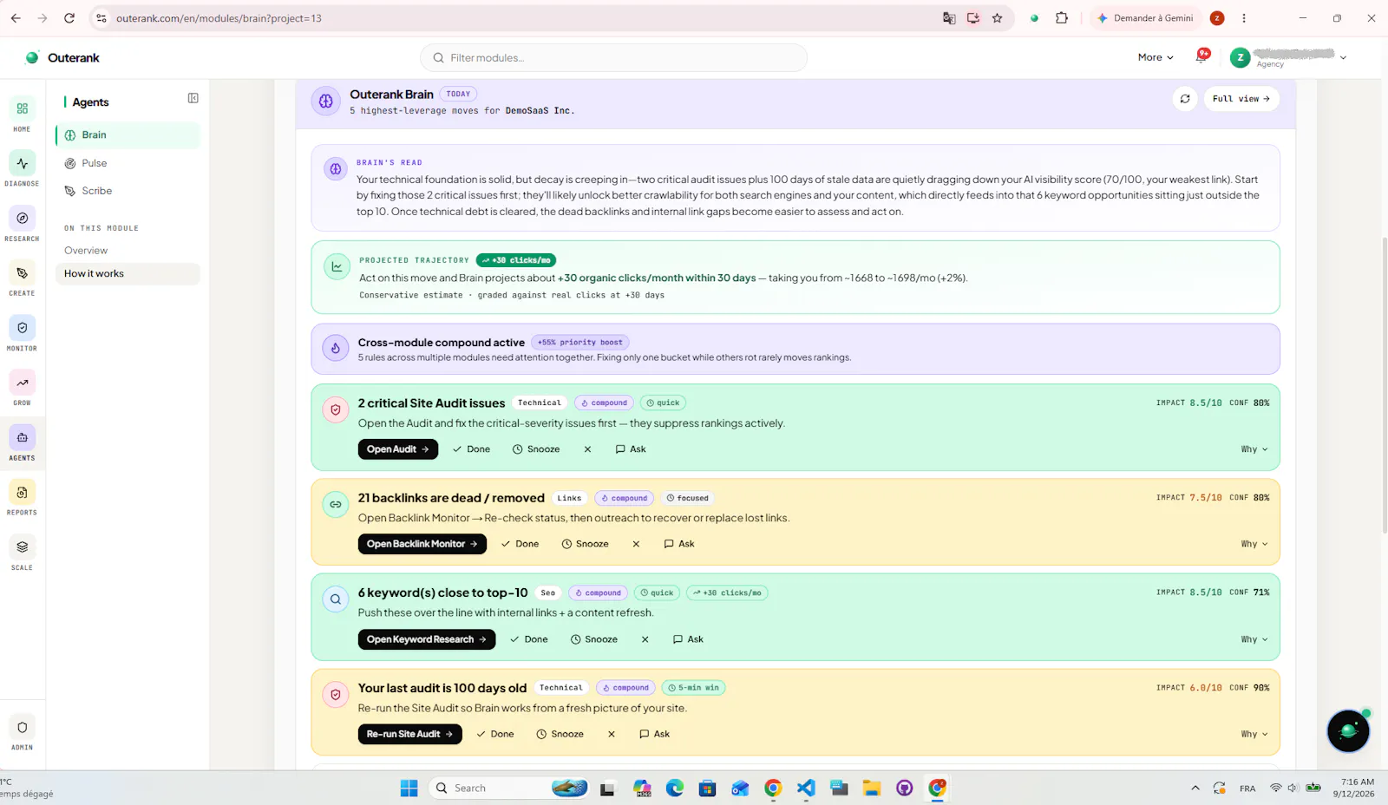Click the translate page icon in address bar

(x=949, y=18)
